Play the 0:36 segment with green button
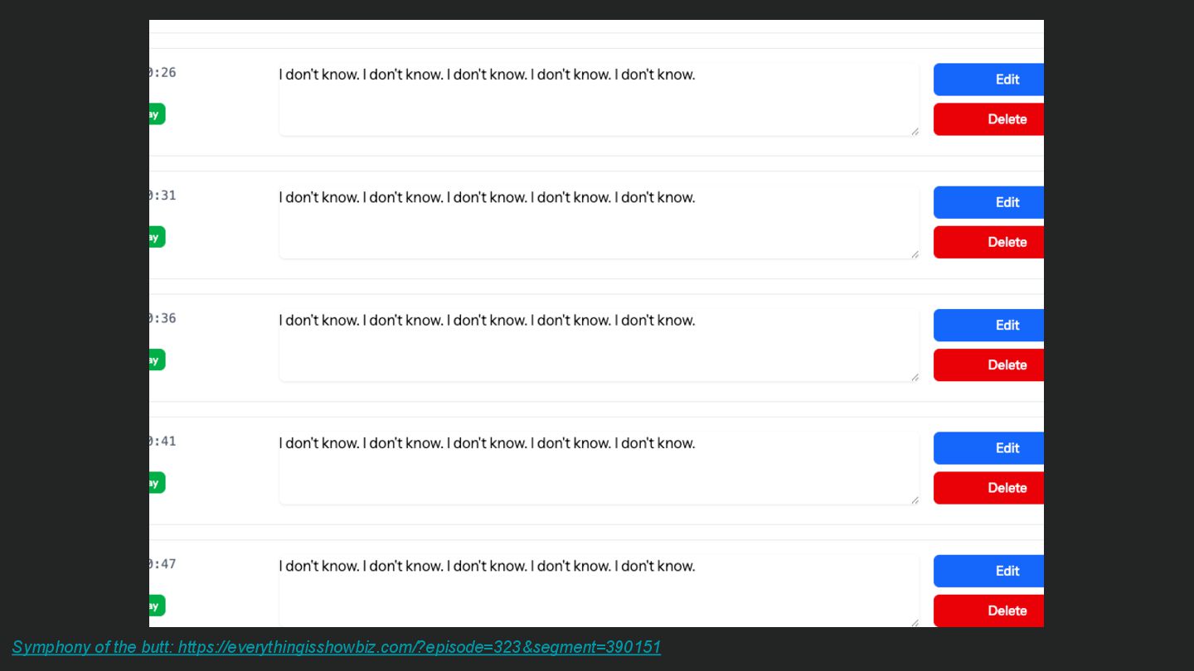This screenshot has height=671, width=1194. tap(158, 360)
